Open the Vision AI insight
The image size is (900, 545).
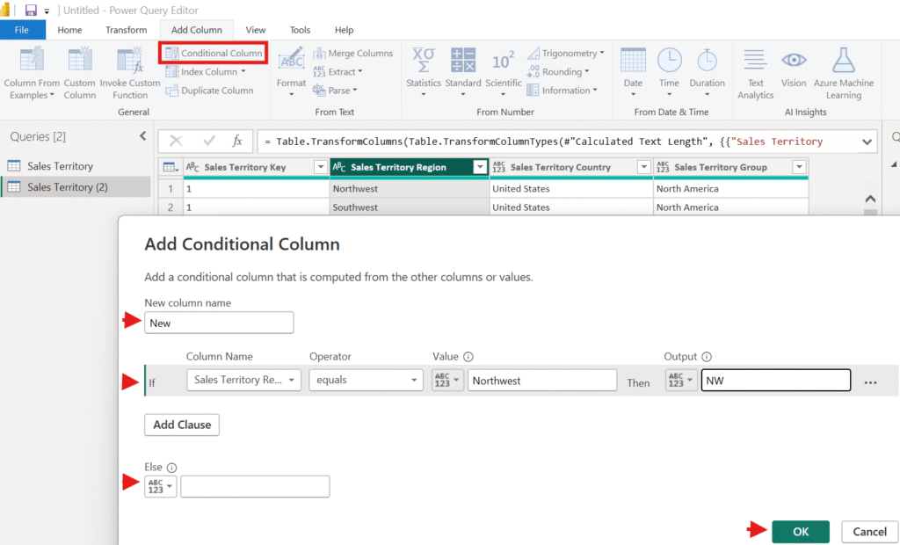point(794,68)
